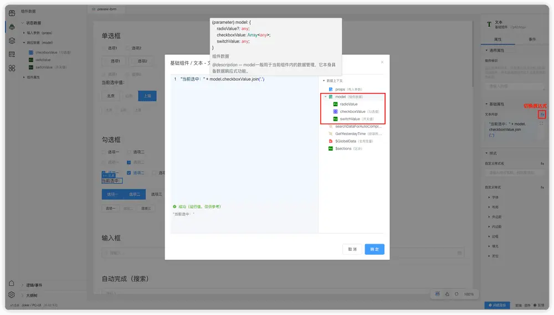Click the checkboxValue array icon in the dialog
This screenshot has width=554, height=315.
(x=335, y=112)
